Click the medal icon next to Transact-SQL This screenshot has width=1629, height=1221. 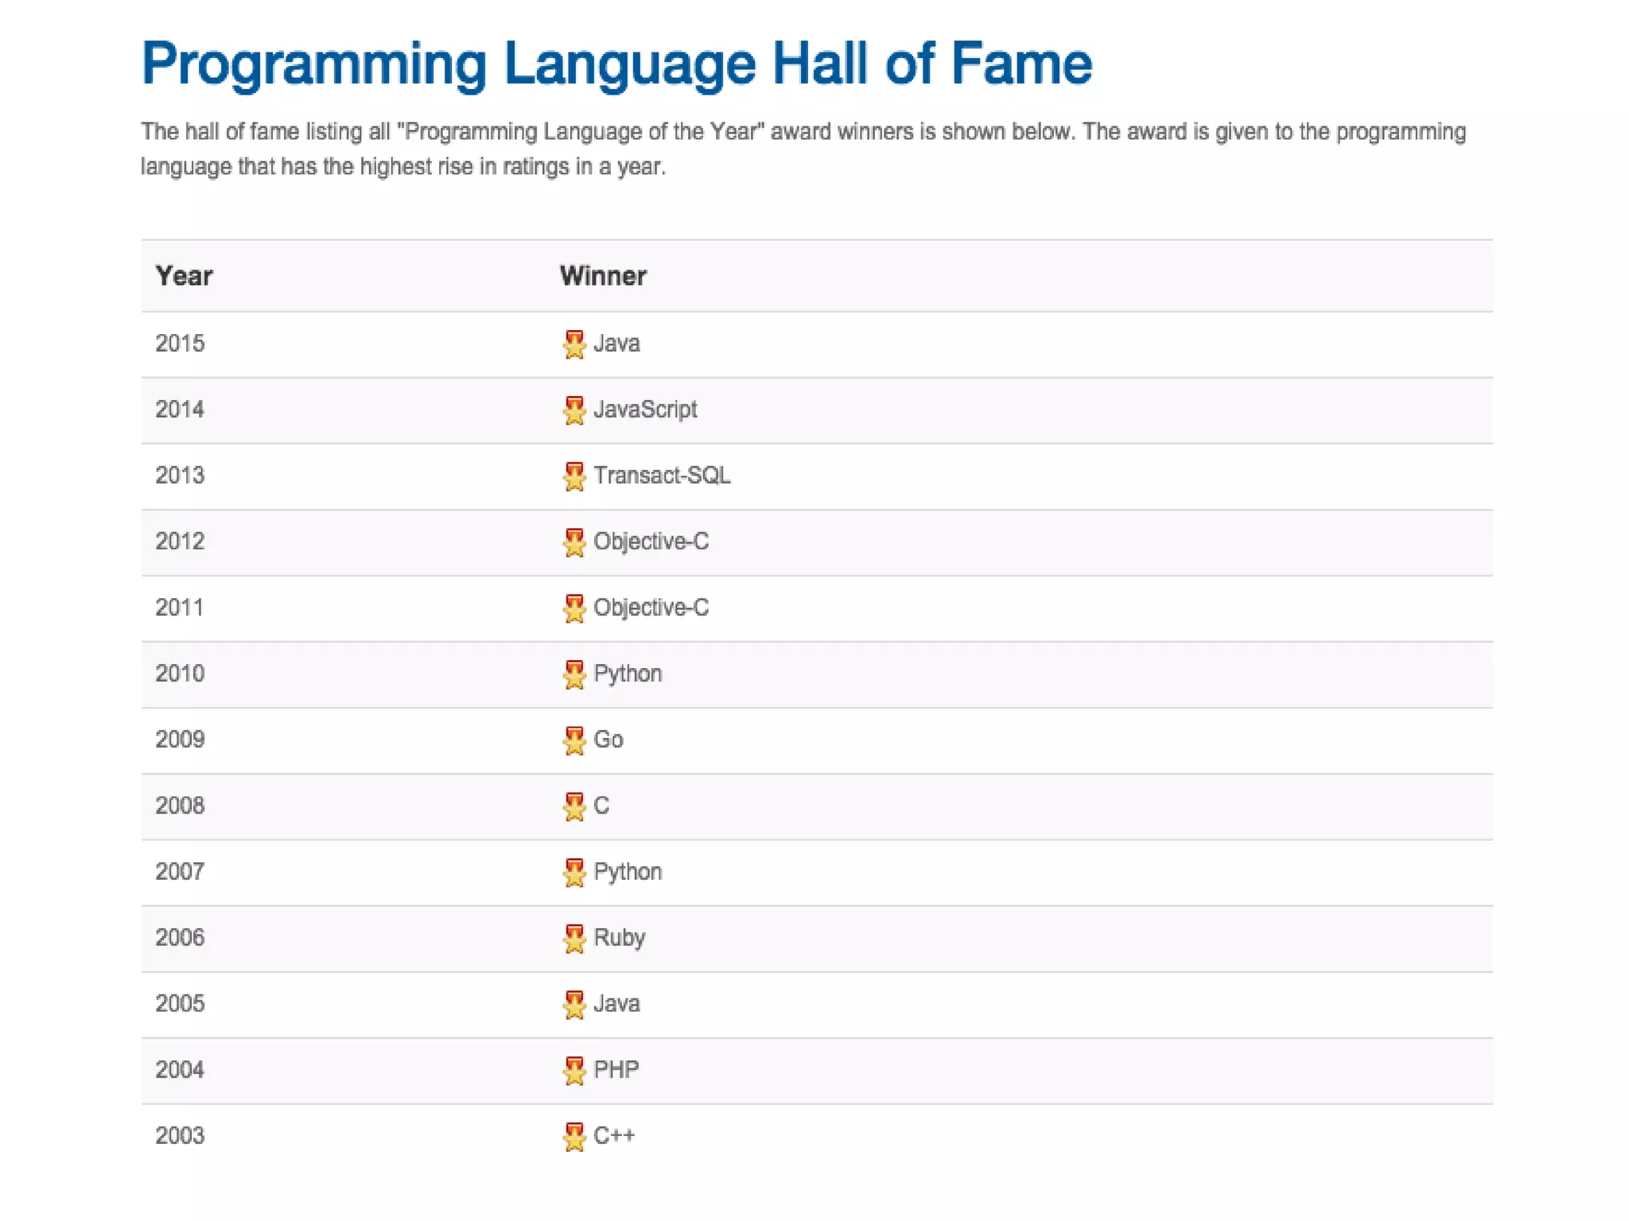[573, 476]
